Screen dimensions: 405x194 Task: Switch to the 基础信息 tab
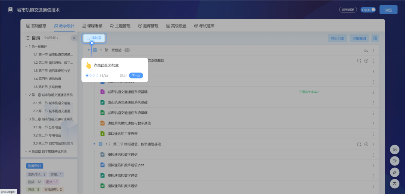click(x=36, y=26)
